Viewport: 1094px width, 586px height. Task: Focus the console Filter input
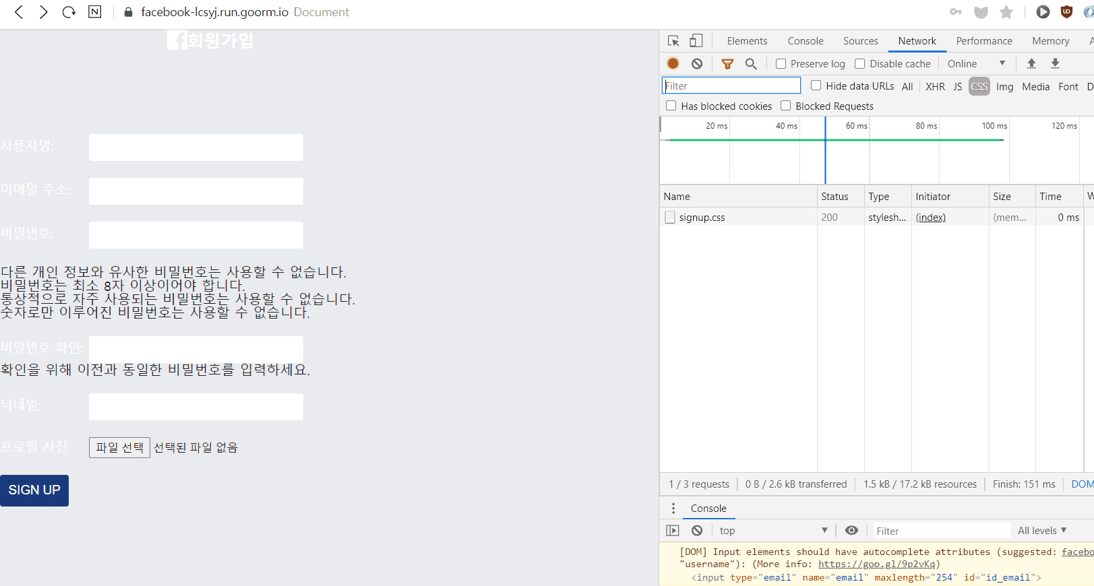[942, 531]
